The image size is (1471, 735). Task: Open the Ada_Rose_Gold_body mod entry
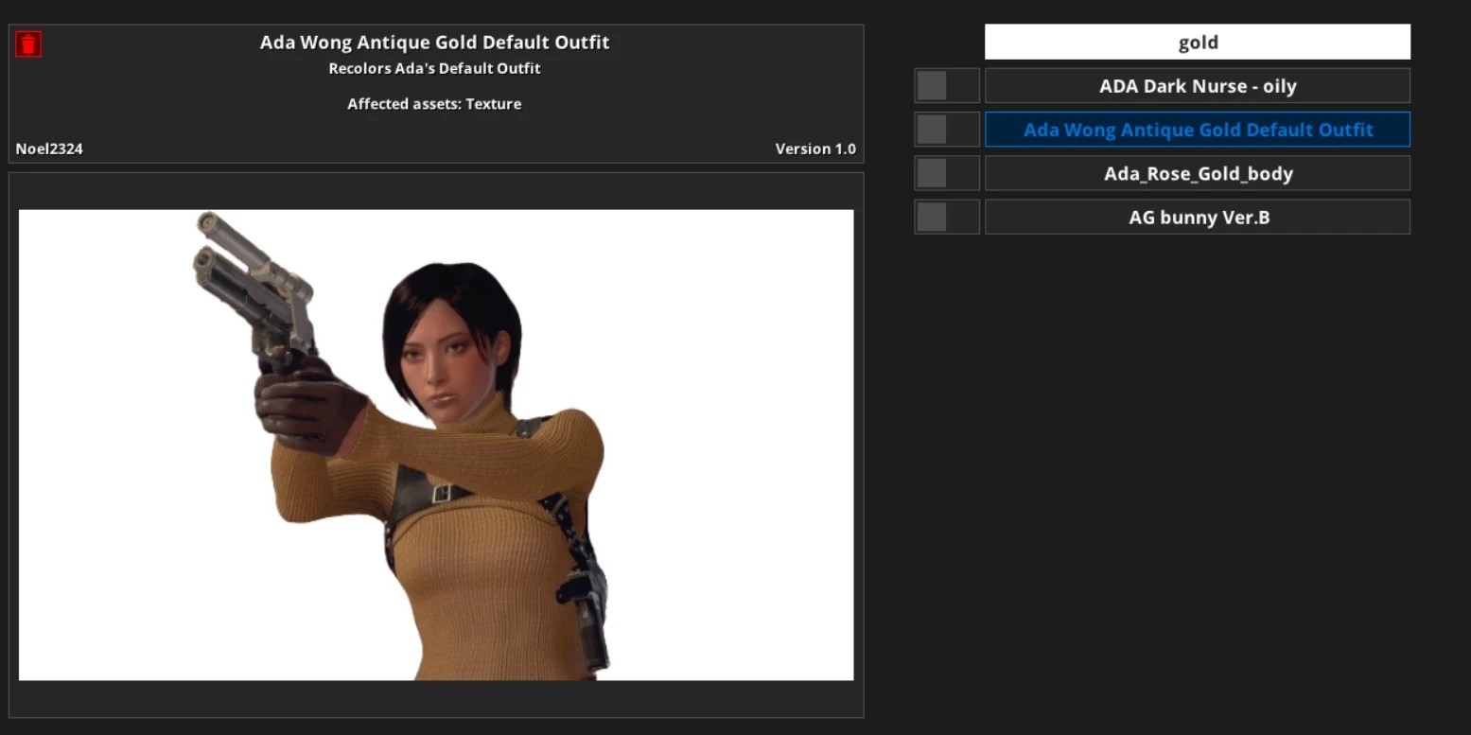pos(1197,173)
